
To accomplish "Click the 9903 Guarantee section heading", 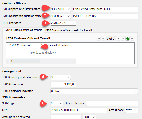I will pos(14,97).
